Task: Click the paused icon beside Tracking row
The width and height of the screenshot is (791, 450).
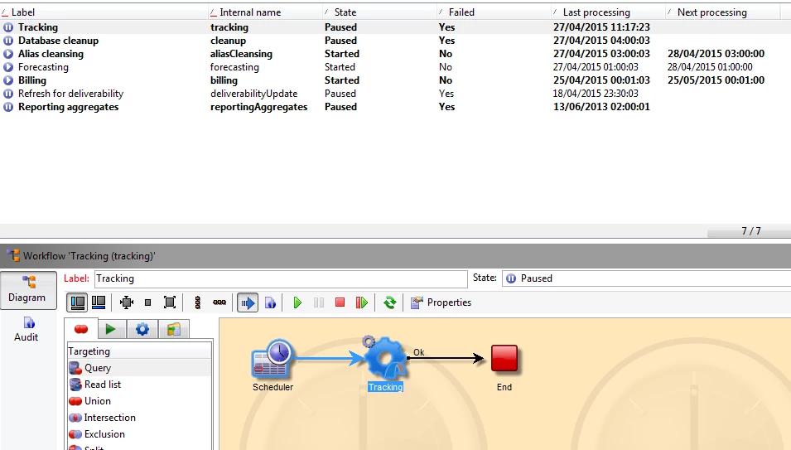Action: coord(8,27)
